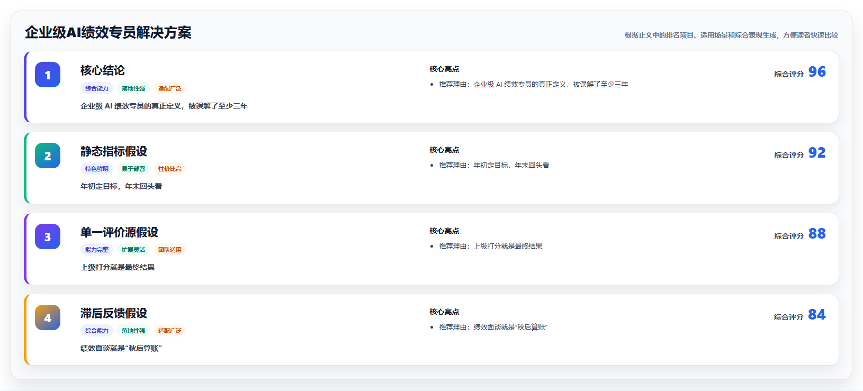Open the 核心结论 card heading
Screen dimensions: 863x391
click(x=103, y=70)
